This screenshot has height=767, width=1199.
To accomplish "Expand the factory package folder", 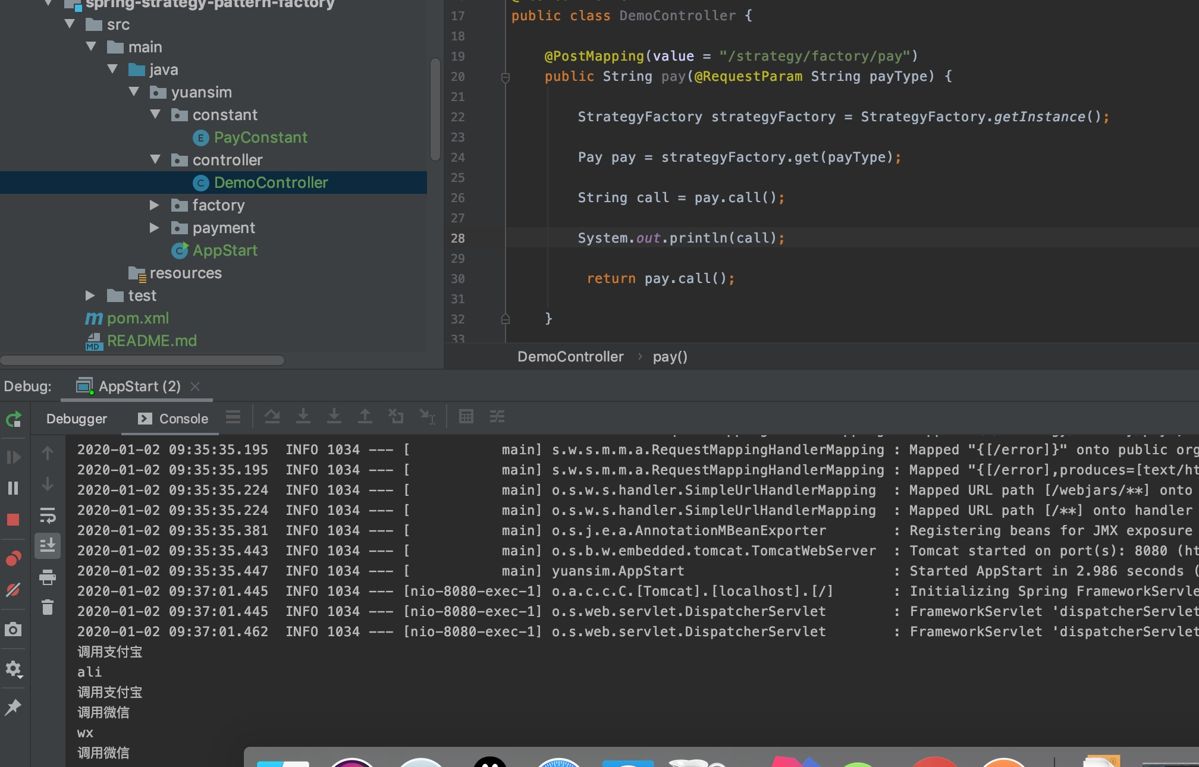I will click(x=154, y=205).
